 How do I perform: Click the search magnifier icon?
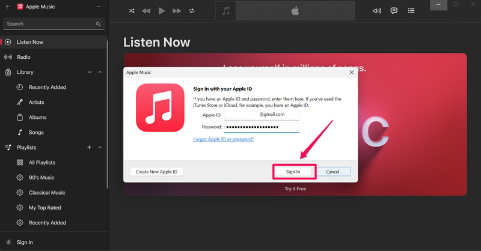[x=98, y=24]
